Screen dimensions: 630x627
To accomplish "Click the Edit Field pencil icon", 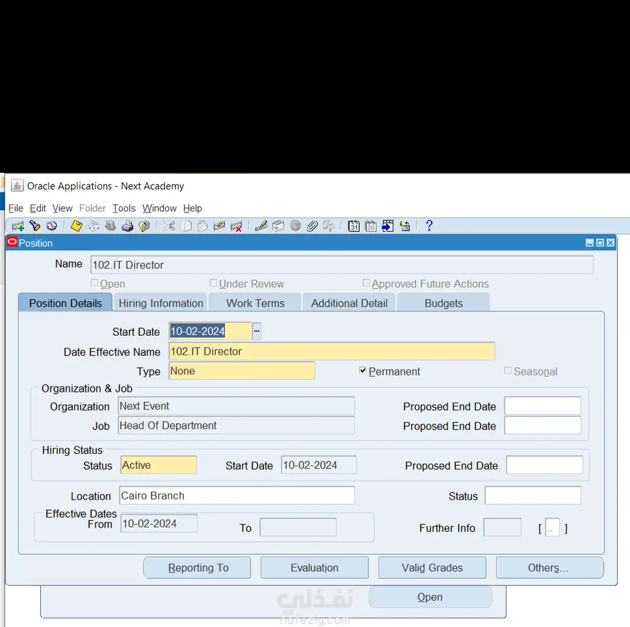I will 261,226.
